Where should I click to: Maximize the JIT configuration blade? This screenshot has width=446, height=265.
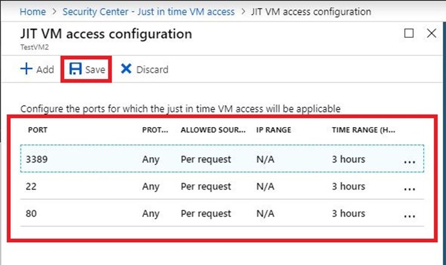pos(409,33)
